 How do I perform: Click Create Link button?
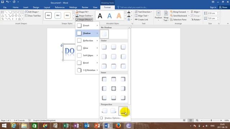tap(141, 19)
